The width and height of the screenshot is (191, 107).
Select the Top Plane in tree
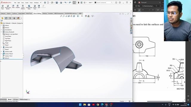(8, 39)
